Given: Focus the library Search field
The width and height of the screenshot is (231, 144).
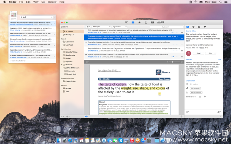Looking at the screenshot, I should click(x=166, y=27).
